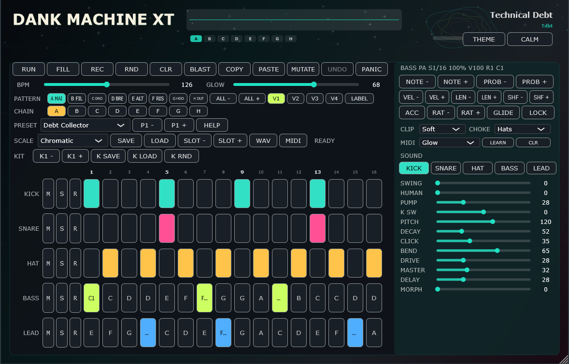Select the LEAD sound tab
This screenshot has height=364, width=569.
[x=541, y=168]
